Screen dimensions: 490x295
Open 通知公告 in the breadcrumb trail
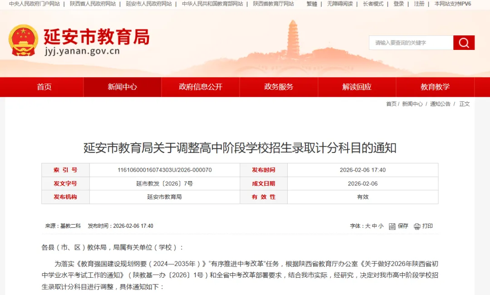(x=440, y=103)
